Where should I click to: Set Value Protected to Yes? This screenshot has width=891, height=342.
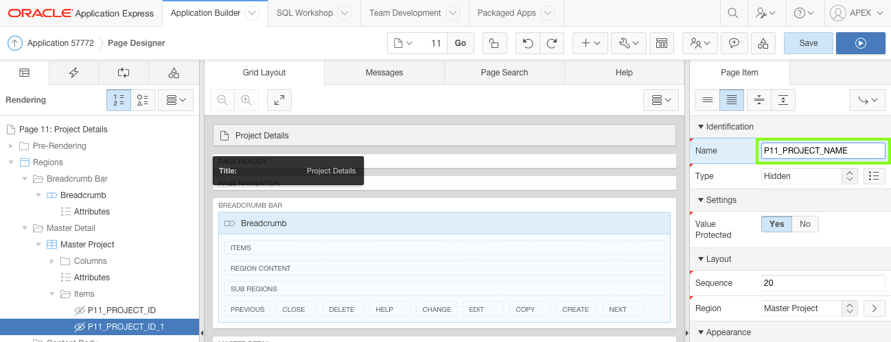[x=776, y=224]
